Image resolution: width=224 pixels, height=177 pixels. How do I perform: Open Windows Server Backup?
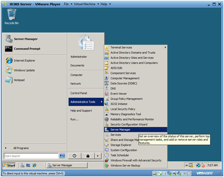click(136, 166)
